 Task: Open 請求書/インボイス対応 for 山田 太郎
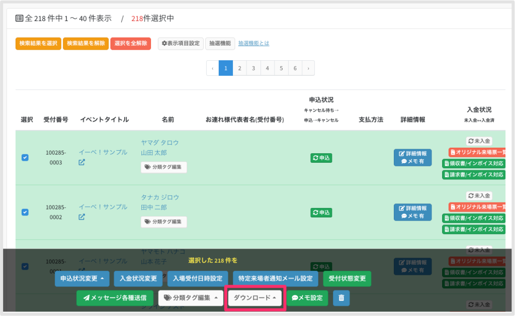pyautogui.click(x=474, y=174)
